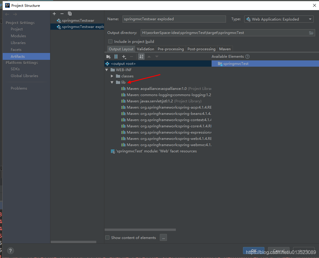Select the Maven commons-logging library
Screen dimensions: 319x258
(166, 95)
